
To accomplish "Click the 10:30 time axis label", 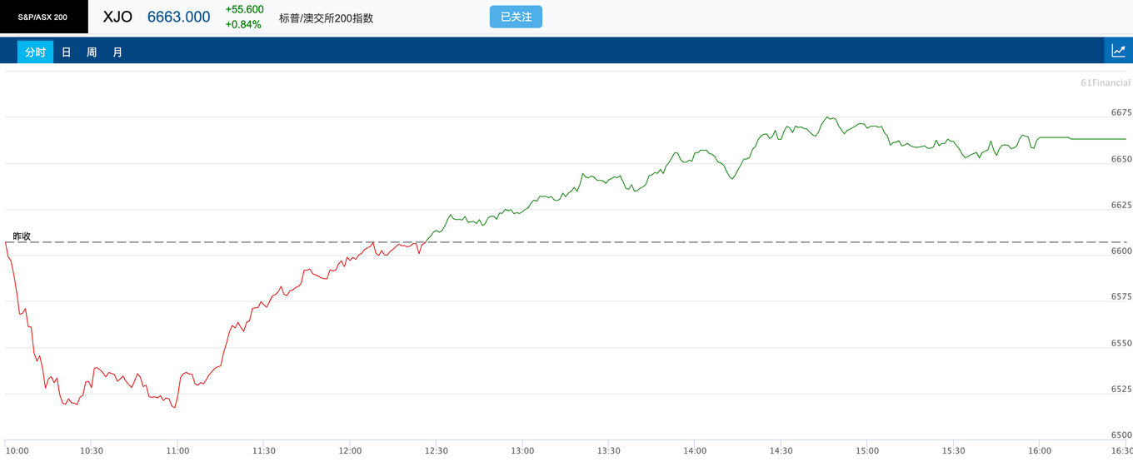I will 92,451.
